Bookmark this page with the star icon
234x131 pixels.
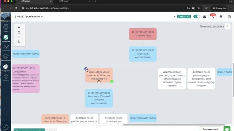click(x=199, y=8)
